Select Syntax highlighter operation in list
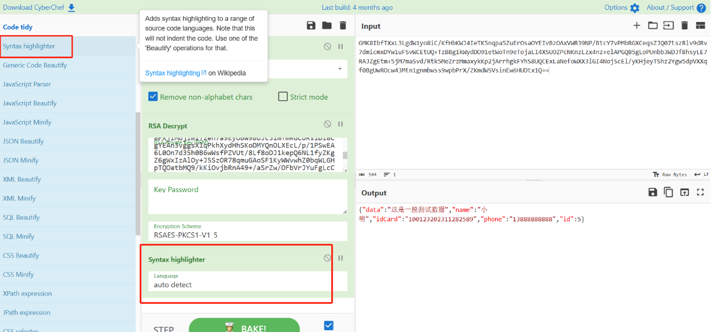The width and height of the screenshot is (711, 332). (68, 46)
